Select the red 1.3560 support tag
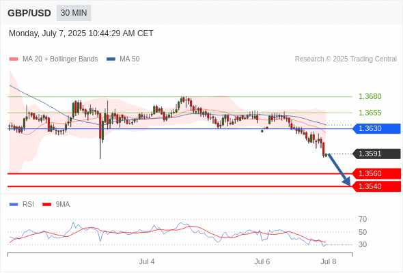 click(x=376, y=173)
